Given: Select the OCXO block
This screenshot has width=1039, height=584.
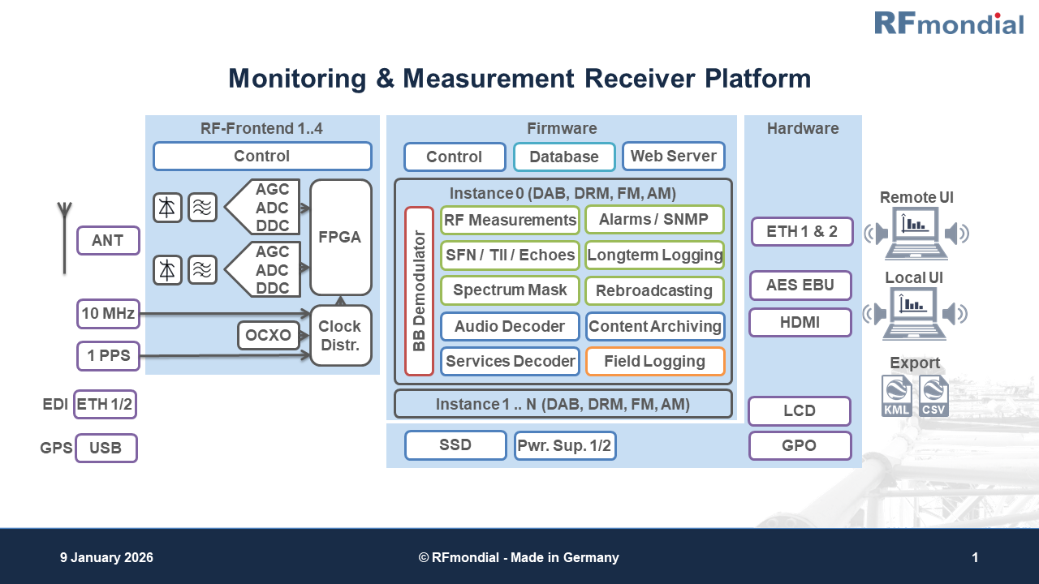Looking at the screenshot, I should (269, 334).
